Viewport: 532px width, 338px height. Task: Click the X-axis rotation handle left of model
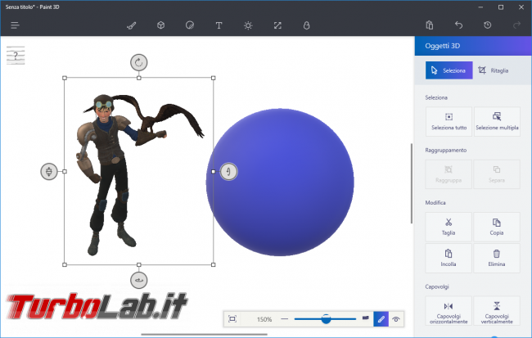[49, 171]
